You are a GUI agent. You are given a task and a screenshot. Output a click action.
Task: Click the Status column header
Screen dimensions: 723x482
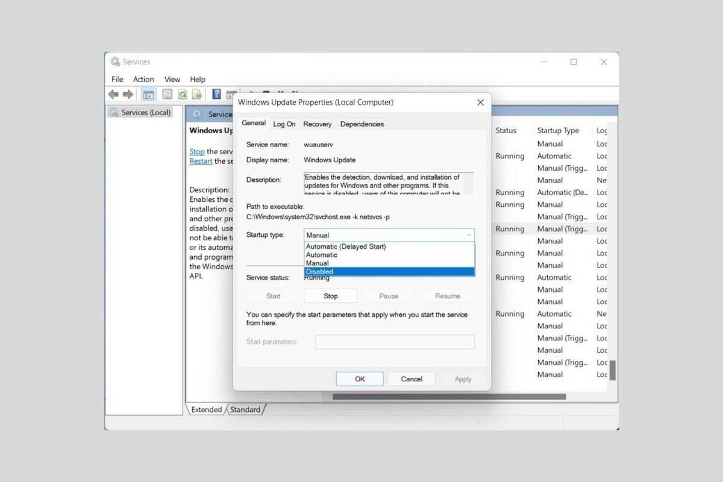click(x=506, y=130)
